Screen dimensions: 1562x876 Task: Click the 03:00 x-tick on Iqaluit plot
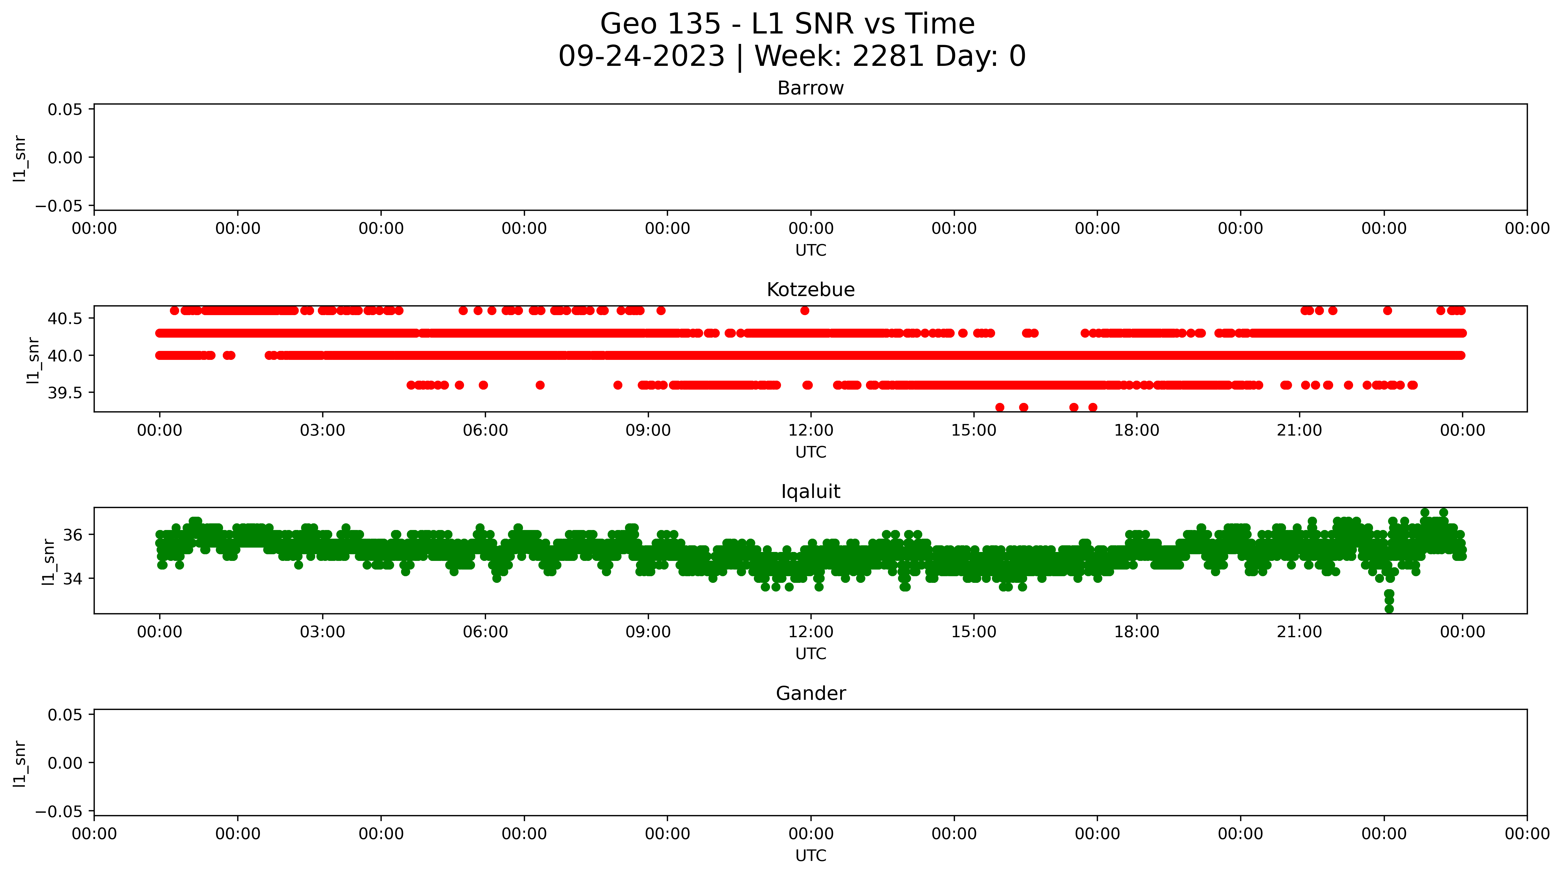pyautogui.click(x=322, y=632)
